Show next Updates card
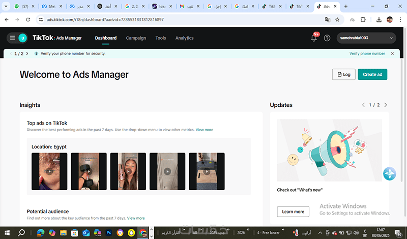The width and height of the screenshot is (407, 239). (x=386, y=105)
